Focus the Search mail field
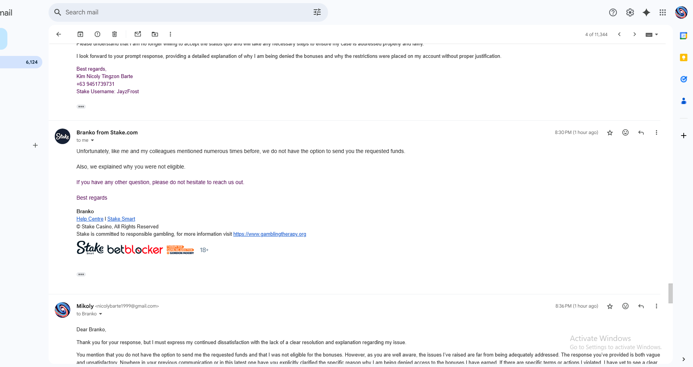 click(188, 12)
